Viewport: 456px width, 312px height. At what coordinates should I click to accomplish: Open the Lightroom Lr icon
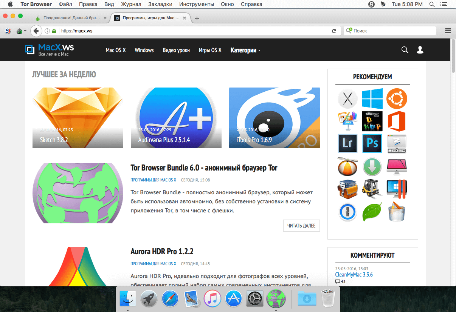pyautogui.click(x=347, y=143)
